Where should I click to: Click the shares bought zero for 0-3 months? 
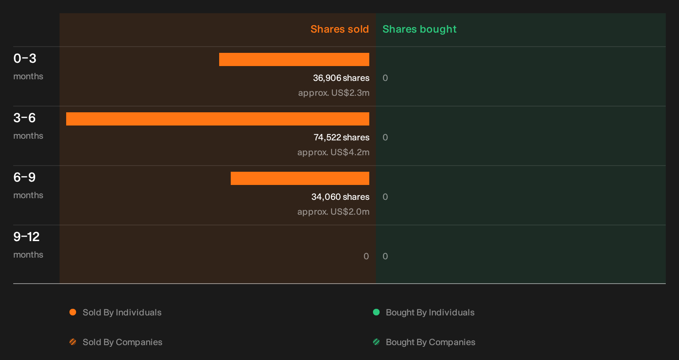(x=385, y=78)
